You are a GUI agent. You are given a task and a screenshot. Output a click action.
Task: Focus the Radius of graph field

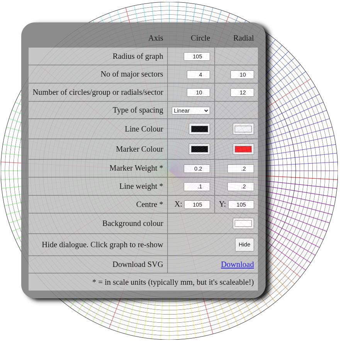click(x=197, y=56)
